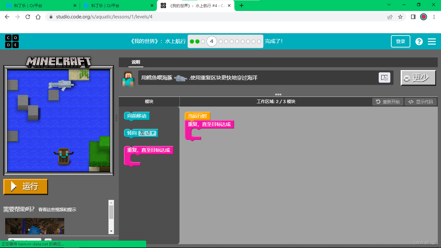Click the browser forward arrow

click(x=17, y=17)
